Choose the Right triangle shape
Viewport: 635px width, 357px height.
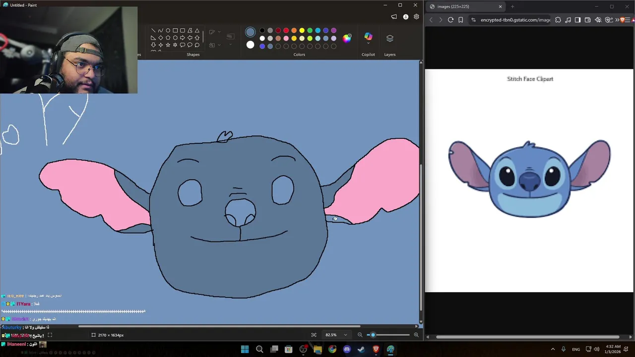click(153, 38)
